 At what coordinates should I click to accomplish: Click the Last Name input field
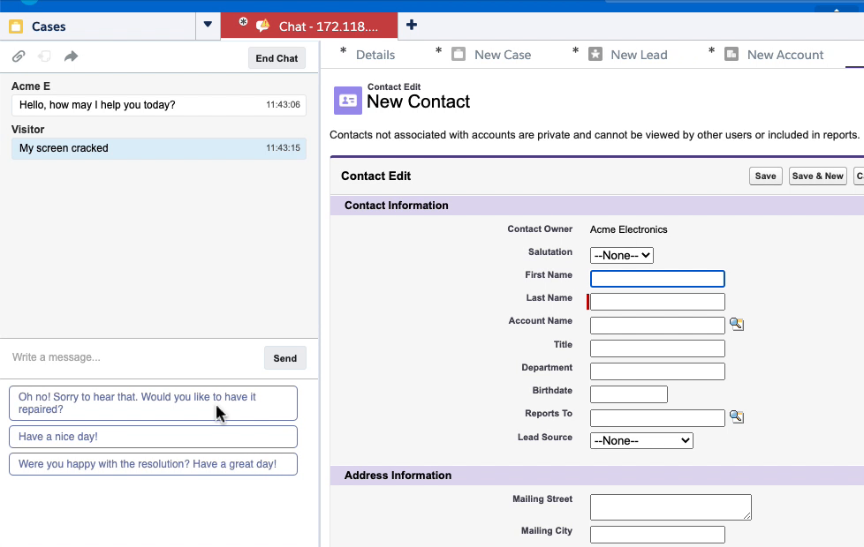(657, 302)
